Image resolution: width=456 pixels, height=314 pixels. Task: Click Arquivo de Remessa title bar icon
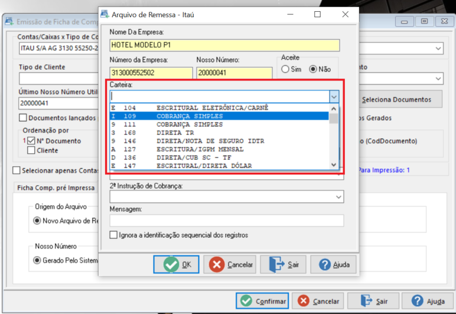coord(105,14)
